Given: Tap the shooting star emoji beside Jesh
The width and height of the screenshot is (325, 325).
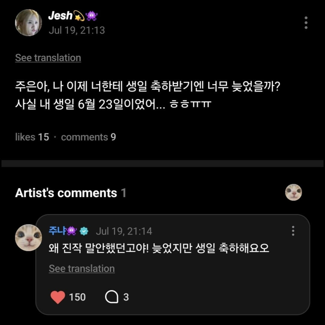Looking at the screenshot, I should coord(79,16).
